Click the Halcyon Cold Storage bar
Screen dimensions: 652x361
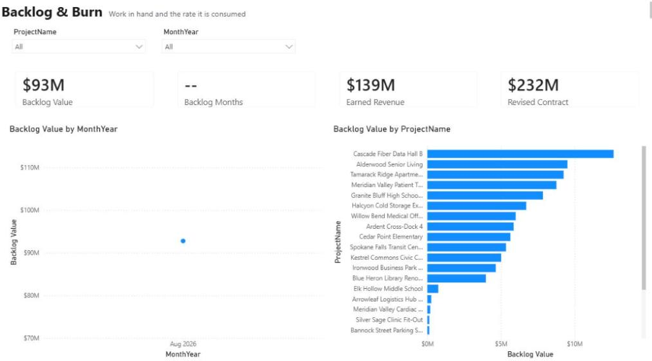476,206
